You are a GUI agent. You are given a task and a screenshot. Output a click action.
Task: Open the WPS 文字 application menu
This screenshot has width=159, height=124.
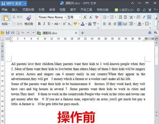pyautogui.click(x=13, y=4)
